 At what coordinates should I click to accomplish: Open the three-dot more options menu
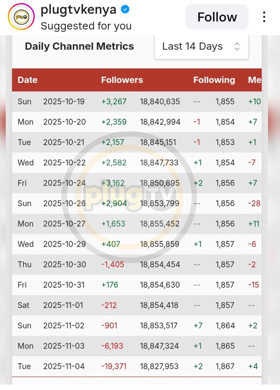[264, 17]
